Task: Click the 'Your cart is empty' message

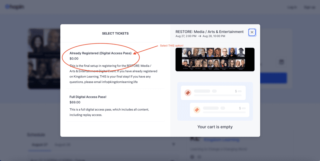Action: 215,127
